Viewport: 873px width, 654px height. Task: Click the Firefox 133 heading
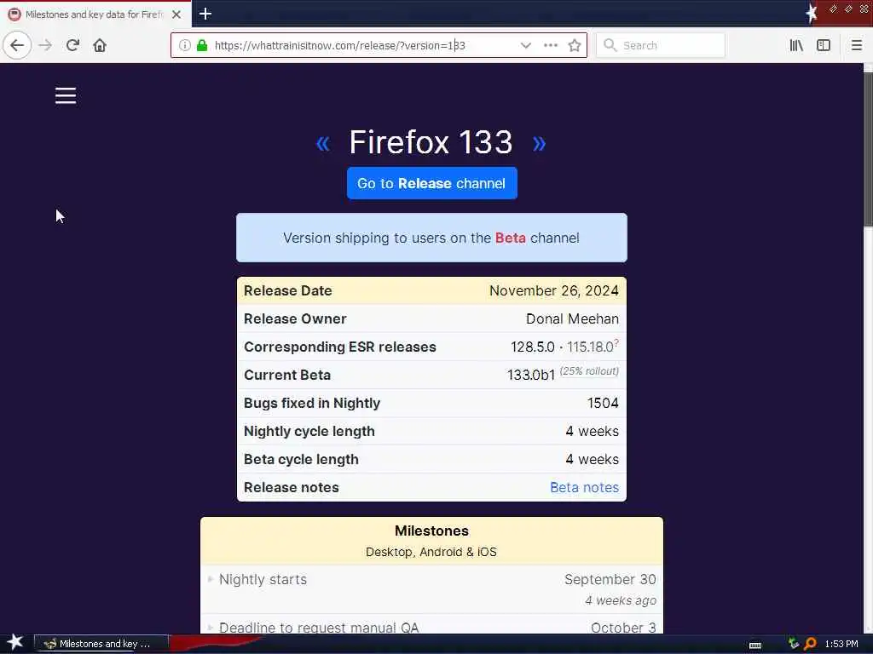431,142
